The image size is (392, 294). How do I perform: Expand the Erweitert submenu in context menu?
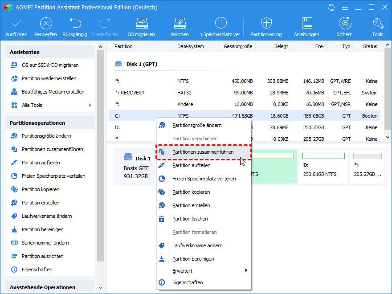pos(204,271)
